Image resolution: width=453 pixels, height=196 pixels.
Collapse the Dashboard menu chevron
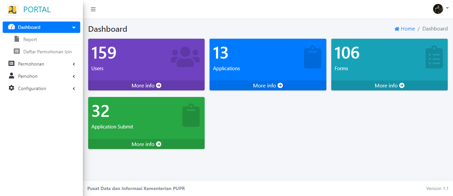74,27
